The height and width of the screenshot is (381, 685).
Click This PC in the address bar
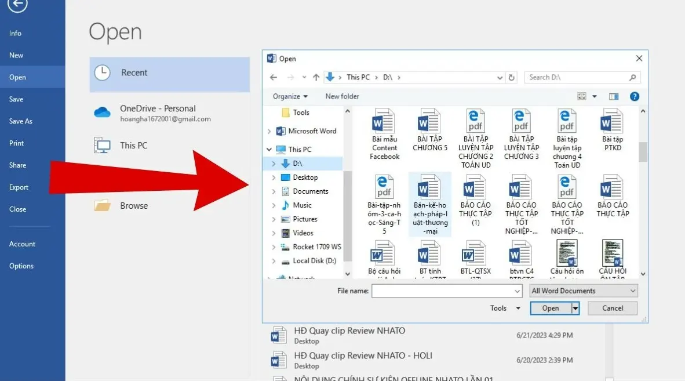pyautogui.click(x=358, y=77)
